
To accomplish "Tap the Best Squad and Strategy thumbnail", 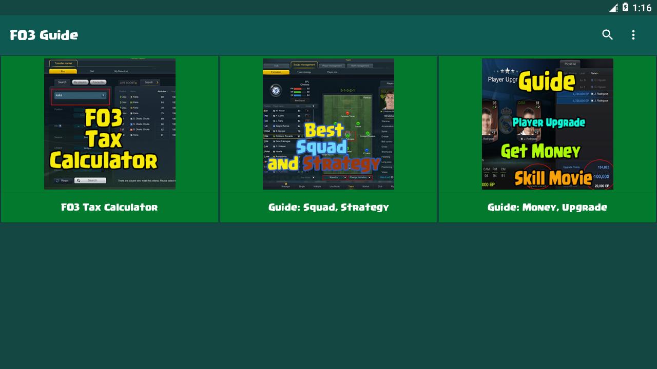I will tap(328, 124).
